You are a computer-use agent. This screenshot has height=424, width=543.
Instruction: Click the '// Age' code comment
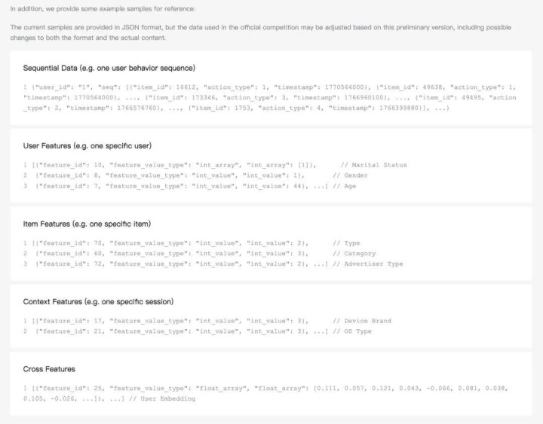(x=344, y=186)
